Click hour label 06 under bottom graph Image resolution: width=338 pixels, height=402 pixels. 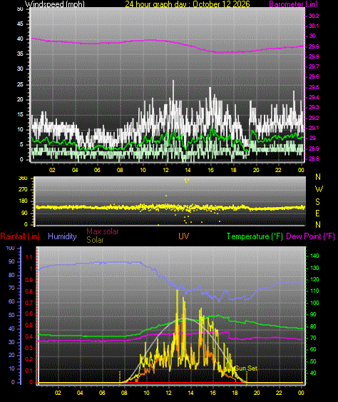click(x=102, y=393)
